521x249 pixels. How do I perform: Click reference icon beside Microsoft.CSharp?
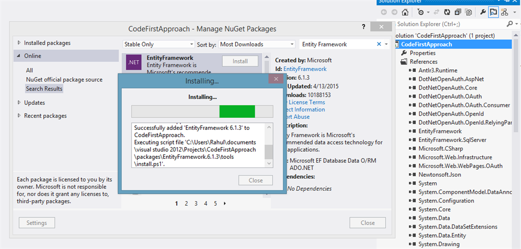pyautogui.click(x=413, y=149)
